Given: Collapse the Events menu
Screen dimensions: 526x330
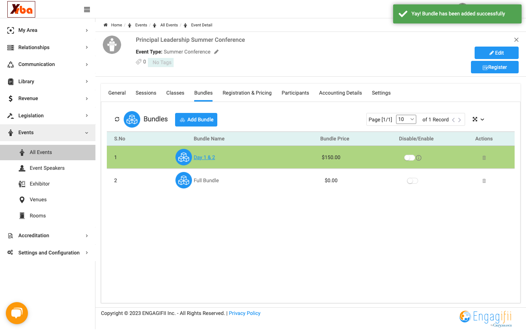Looking at the screenshot, I should pos(48,132).
